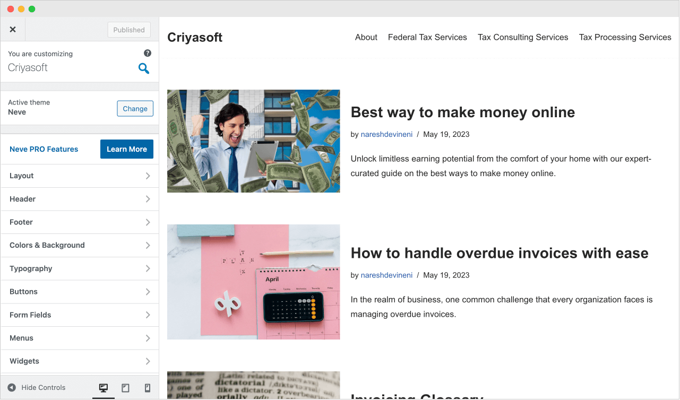Open Federal Tax Services nav item
The height and width of the screenshot is (400, 680).
(x=427, y=37)
